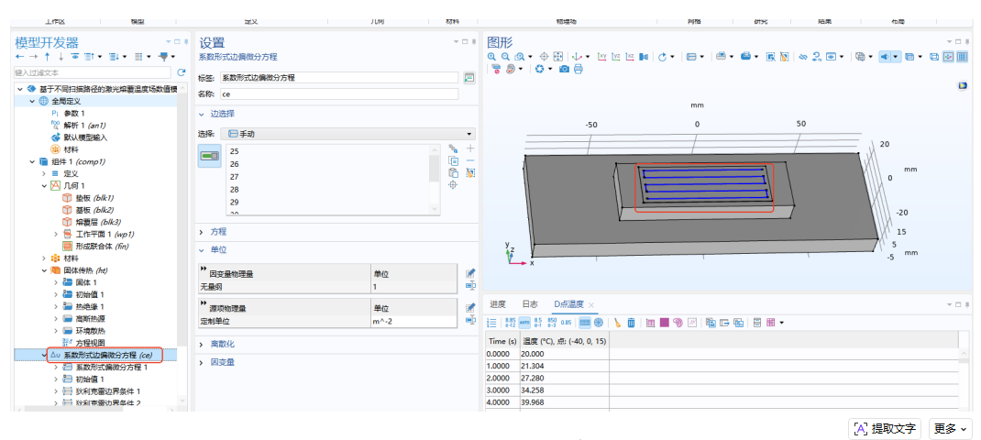Select the 参数 1 tree node
Image resolution: width=981 pixels, height=440 pixels.
(74, 114)
